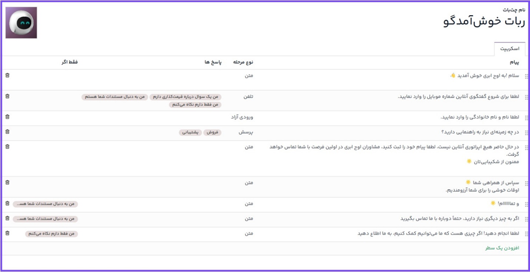Click the chatbot robot avatar image
The height and width of the screenshot is (272, 530).
click(x=21, y=22)
